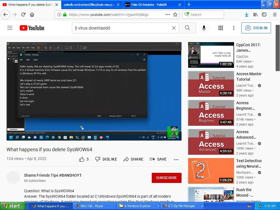The height and width of the screenshot is (210, 280).
Task: Close the palmdb.net files tab
Action: (118, 5)
